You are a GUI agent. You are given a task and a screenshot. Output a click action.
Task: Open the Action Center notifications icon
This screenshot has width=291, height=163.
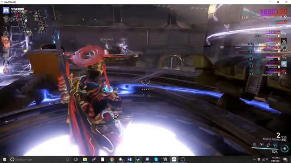point(285,159)
